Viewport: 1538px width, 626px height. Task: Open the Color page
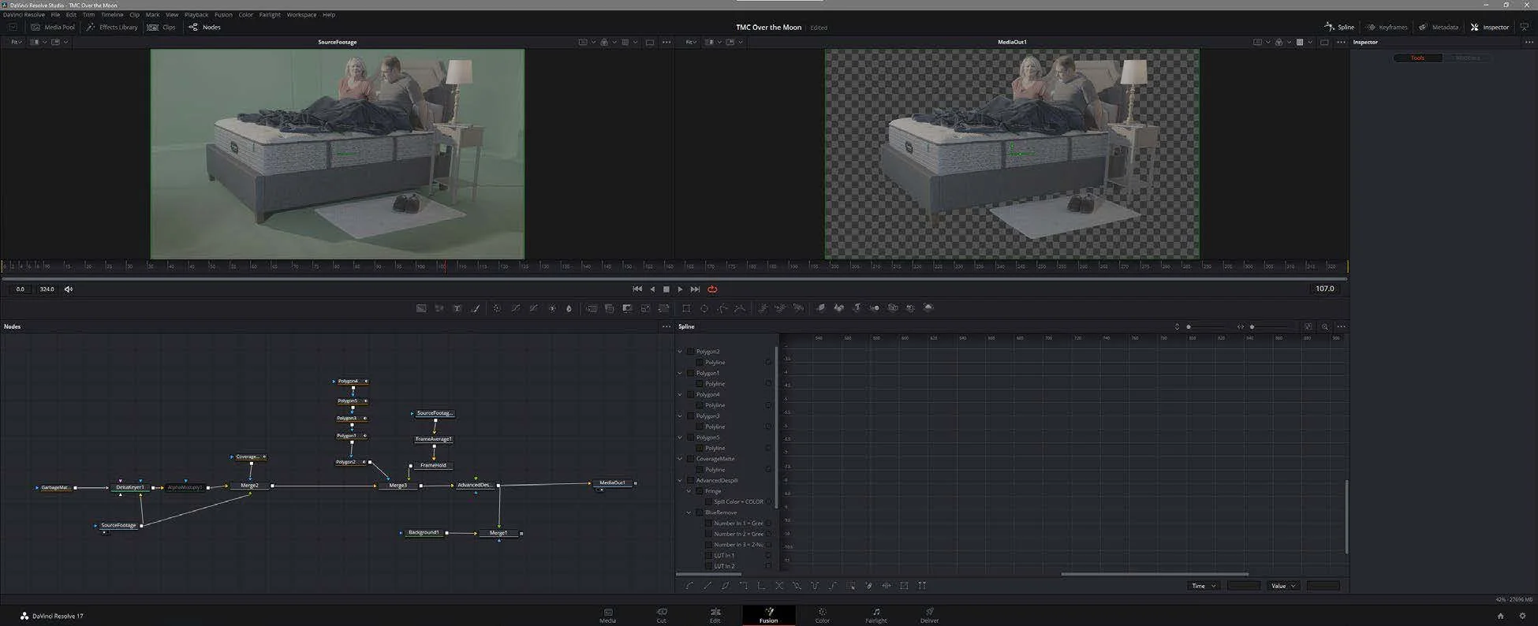tap(822, 615)
